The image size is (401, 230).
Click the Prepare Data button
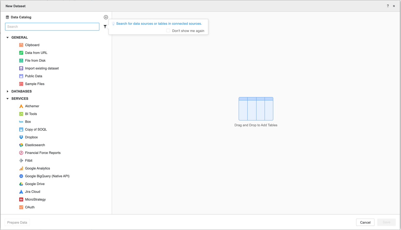tap(17, 222)
